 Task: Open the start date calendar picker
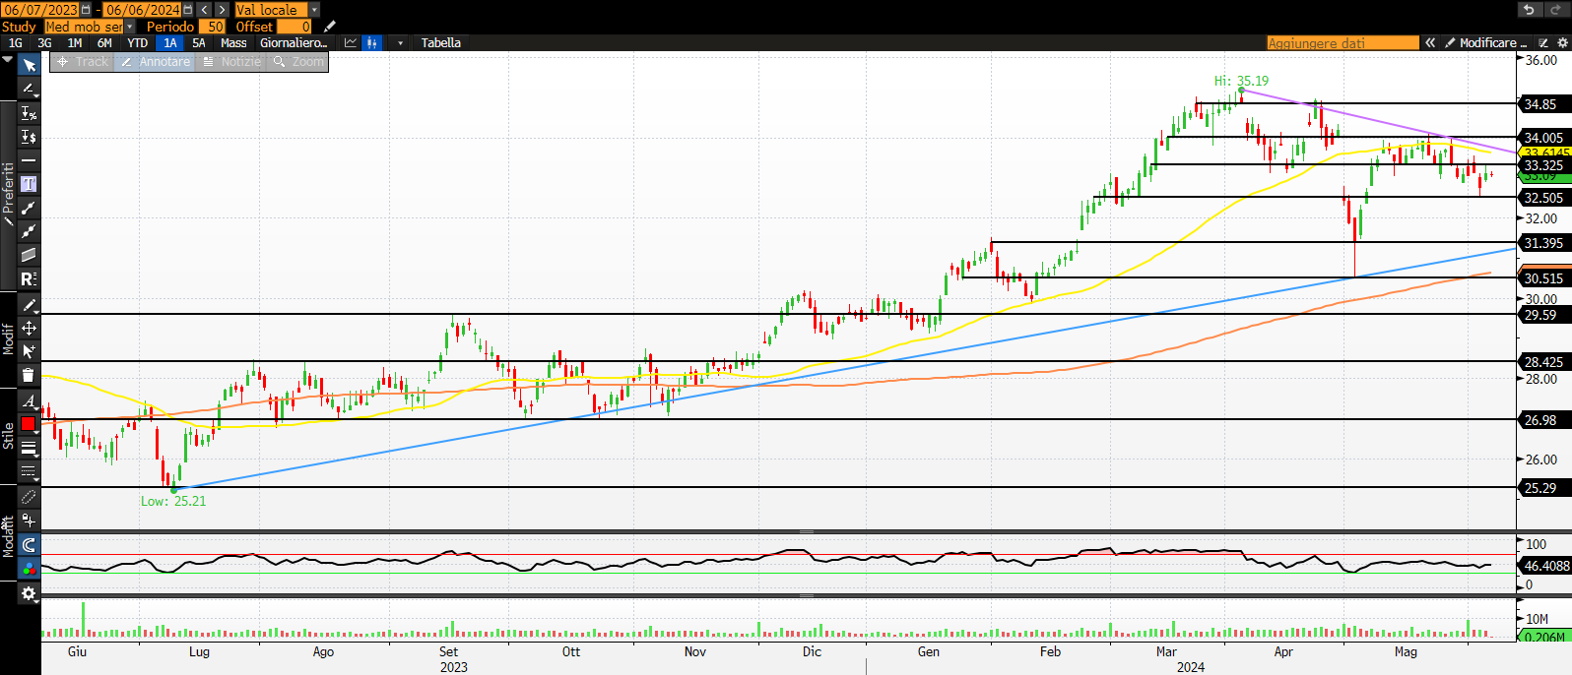click(86, 10)
